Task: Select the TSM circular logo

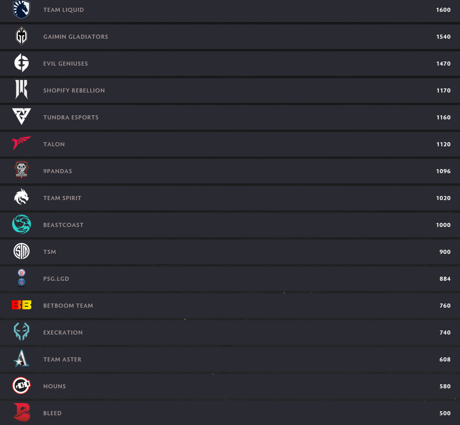Action: (22, 251)
